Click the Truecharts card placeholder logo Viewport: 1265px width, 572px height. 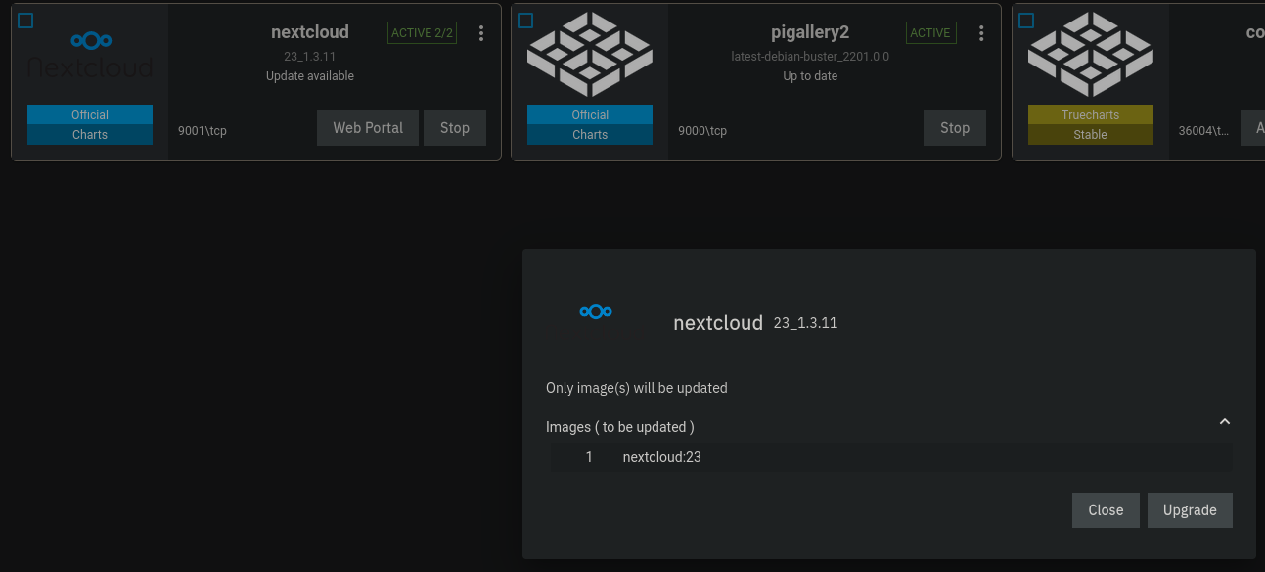pyautogui.click(x=1091, y=55)
